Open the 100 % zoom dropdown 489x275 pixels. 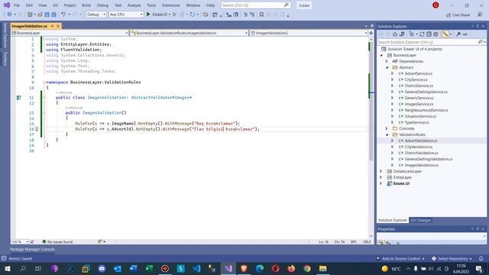click(x=20, y=241)
